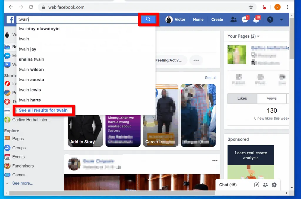Switch to the Views tab

tap(272, 98)
